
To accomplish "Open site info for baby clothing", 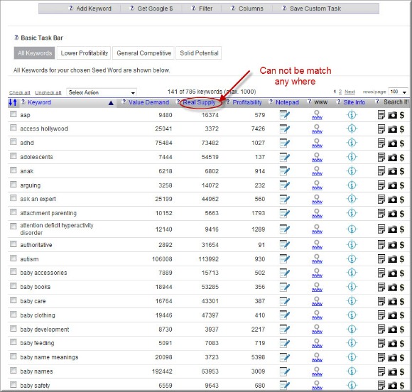I will tap(352, 315).
